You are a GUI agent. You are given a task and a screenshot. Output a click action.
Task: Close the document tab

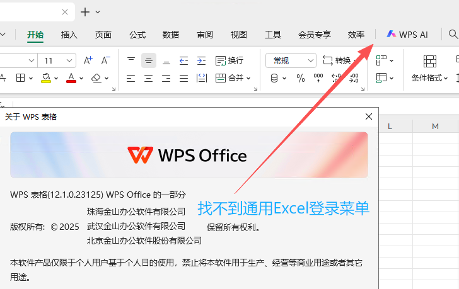coord(65,12)
